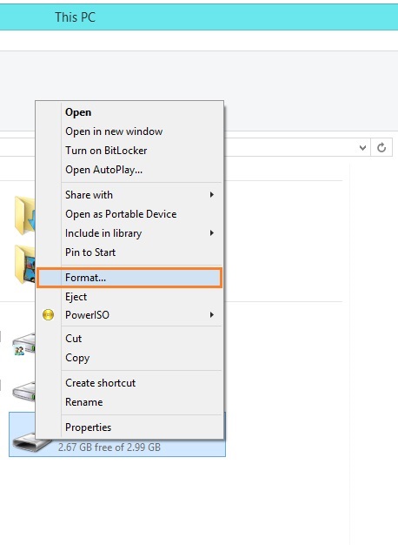Viewport: 398px width, 545px height.
Task: Expand the Include in library submenu arrow
Action: (x=212, y=232)
